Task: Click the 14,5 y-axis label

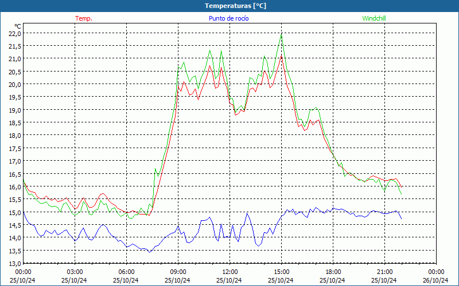Action: [x=15, y=225]
